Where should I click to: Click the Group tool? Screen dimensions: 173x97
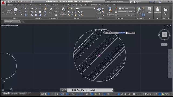coord(139,11)
